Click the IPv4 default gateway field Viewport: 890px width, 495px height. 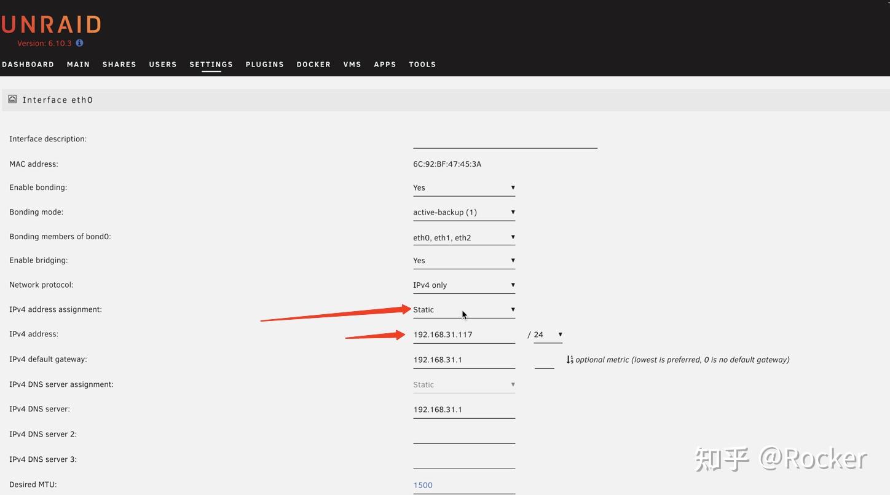point(464,360)
